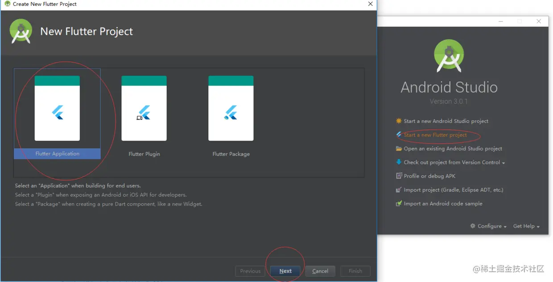553x282 pixels.
Task: Click the icon beside Import an Android code sample
Action: click(399, 204)
